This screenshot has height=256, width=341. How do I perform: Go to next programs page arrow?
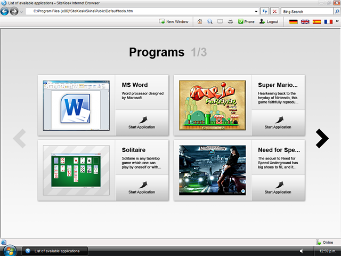tap(322, 139)
